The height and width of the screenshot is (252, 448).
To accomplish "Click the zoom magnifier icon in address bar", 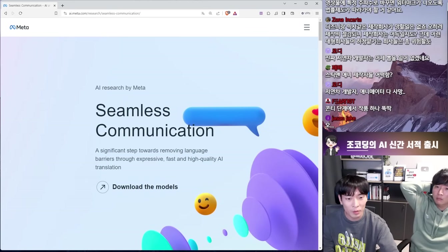I will point(210,13).
